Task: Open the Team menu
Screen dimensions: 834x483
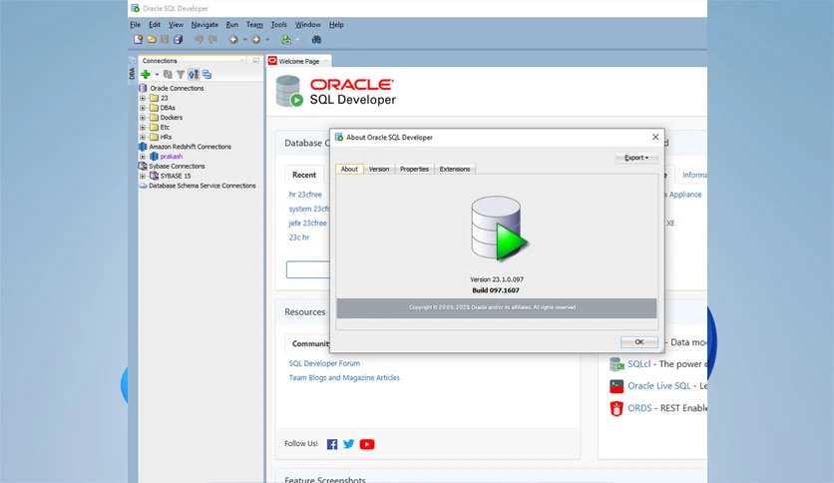Action: click(x=254, y=25)
